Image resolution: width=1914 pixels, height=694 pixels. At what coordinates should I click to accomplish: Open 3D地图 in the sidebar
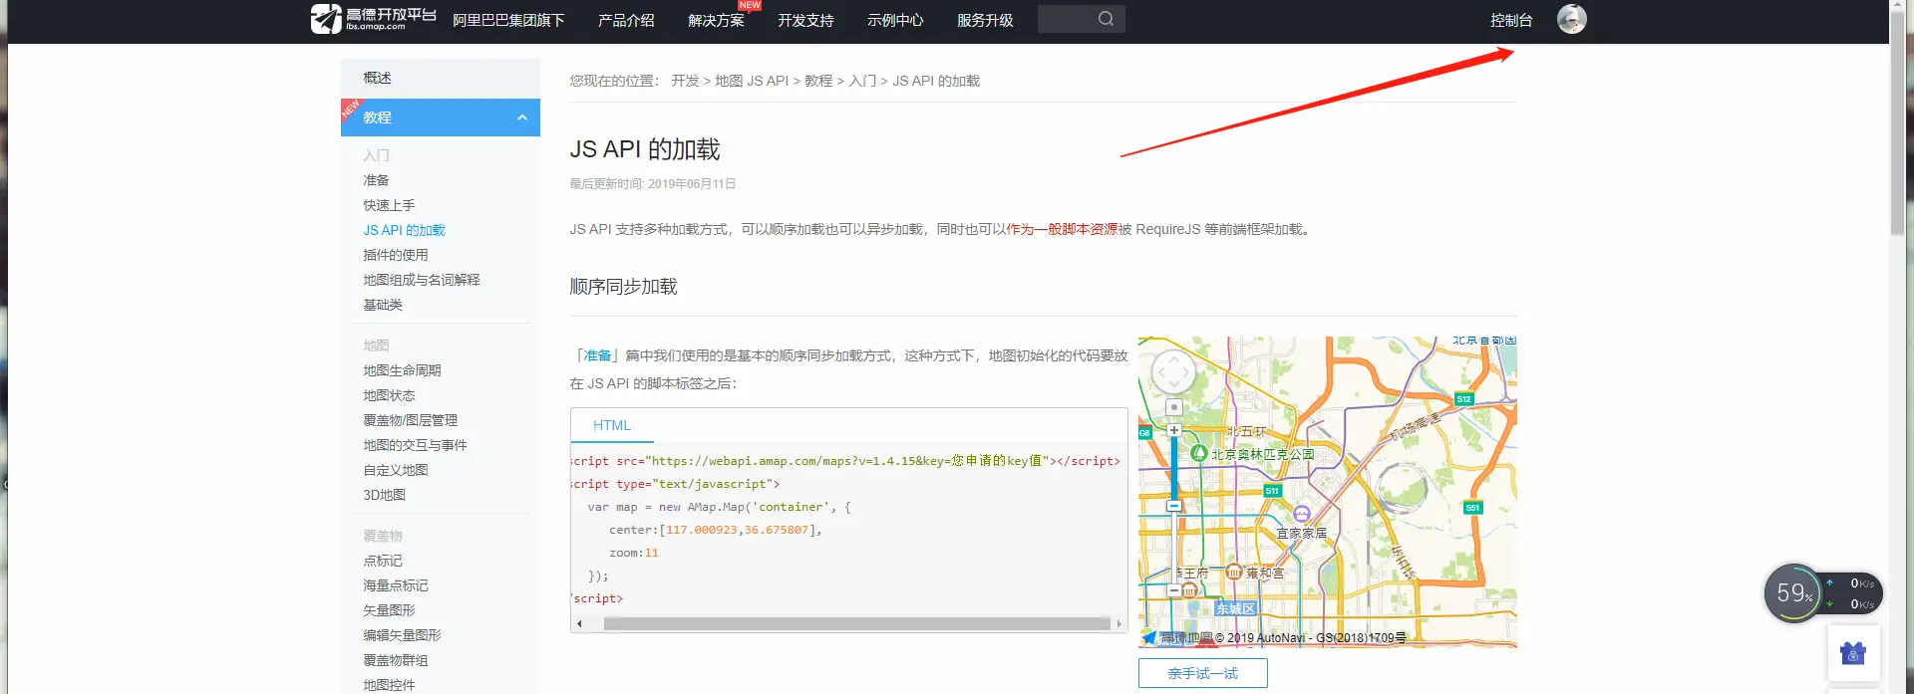click(384, 495)
